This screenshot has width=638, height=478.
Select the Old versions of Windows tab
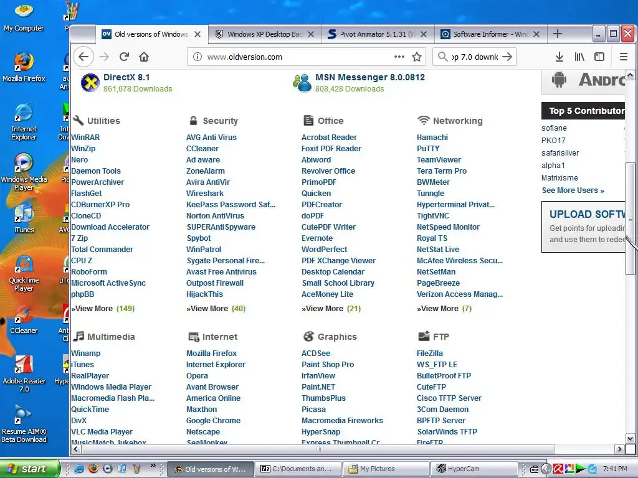click(x=152, y=34)
